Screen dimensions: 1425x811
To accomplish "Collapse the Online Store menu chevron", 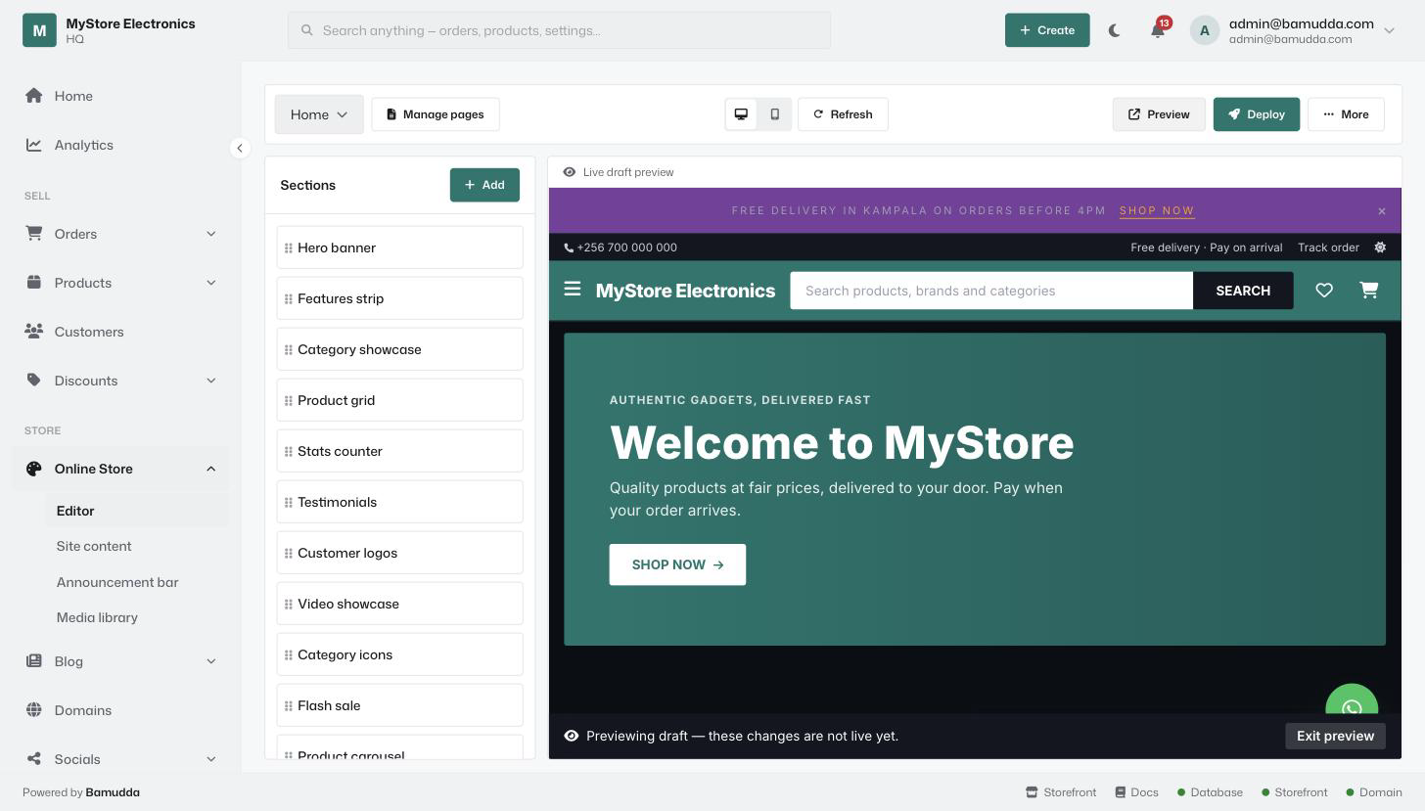I will pos(211,469).
